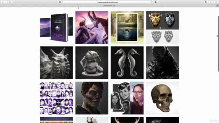
Task: Click the page vertical scrollbar
Action: (x=218, y=44)
